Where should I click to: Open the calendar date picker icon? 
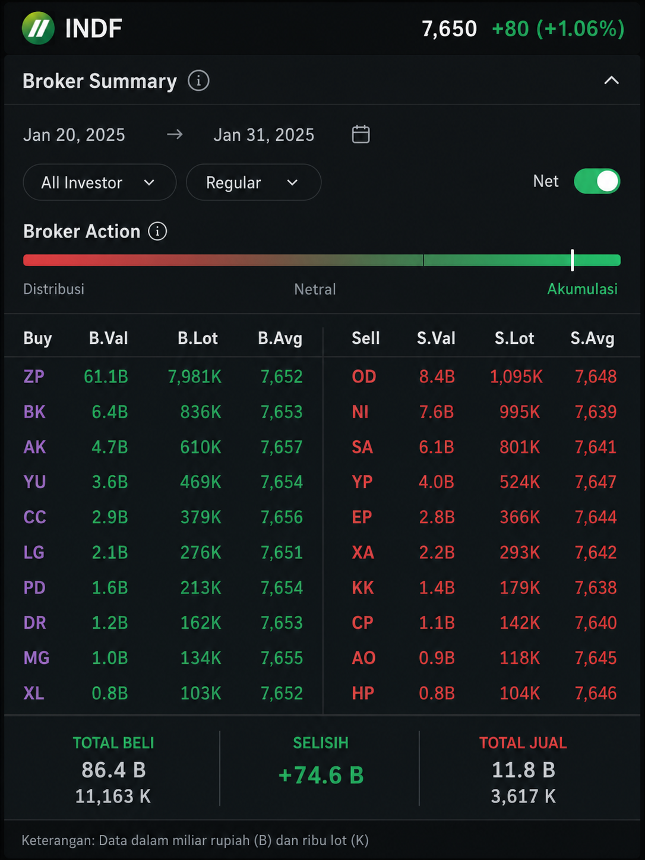(361, 134)
